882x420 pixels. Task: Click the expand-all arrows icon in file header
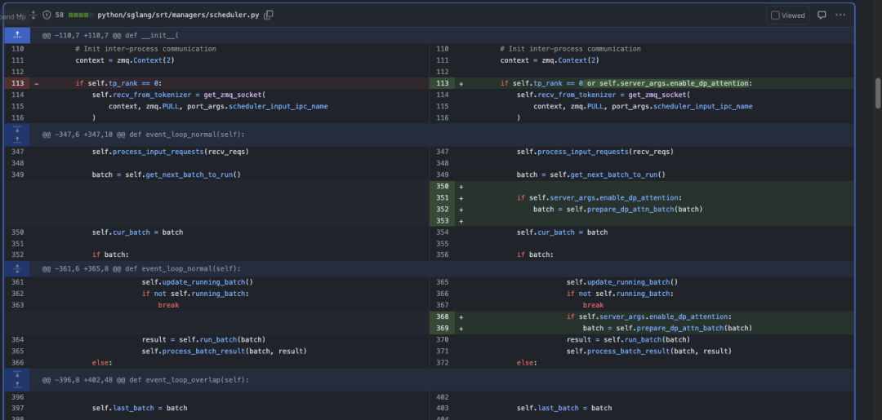coord(33,15)
